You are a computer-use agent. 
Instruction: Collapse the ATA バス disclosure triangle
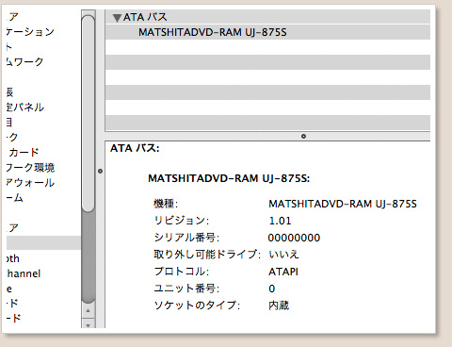tap(117, 18)
